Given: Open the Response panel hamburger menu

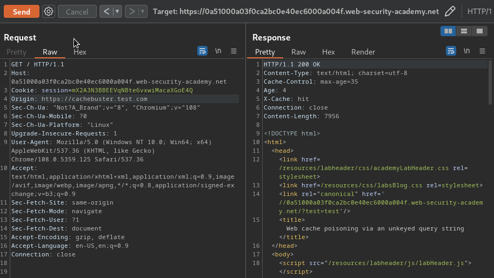Looking at the screenshot, I should pos(482,51).
